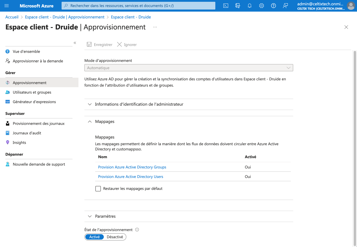This screenshot has width=357, height=247.
Task: Click the Nom column header
Action: [x=103, y=157]
